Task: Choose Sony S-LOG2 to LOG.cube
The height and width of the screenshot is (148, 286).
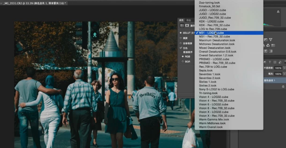Action: coord(229,89)
